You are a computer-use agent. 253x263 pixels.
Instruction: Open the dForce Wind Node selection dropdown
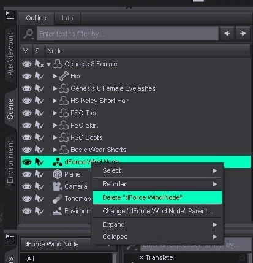[69, 244]
